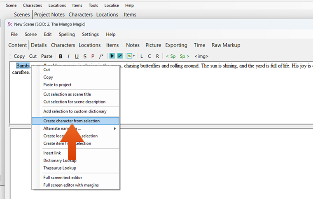Apply strikethrough S button
The width and height of the screenshot is (313, 199).
(x=85, y=56)
